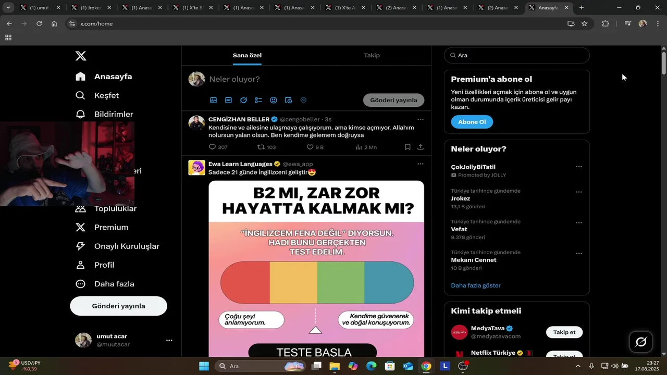The width and height of the screenshot is (667, 375).
Task: Show hidden system tray icons
Action: point(579,366)
